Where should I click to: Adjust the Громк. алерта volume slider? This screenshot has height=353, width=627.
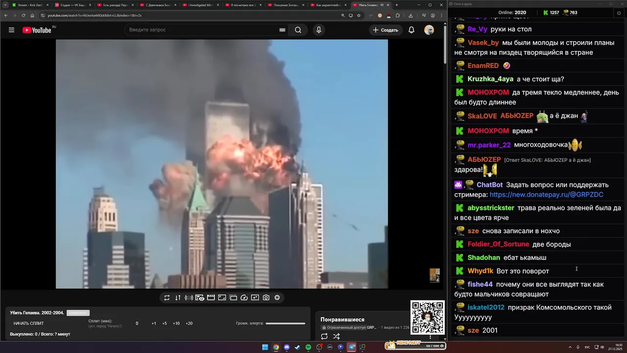pyautogui.click(x=285, y=323)
